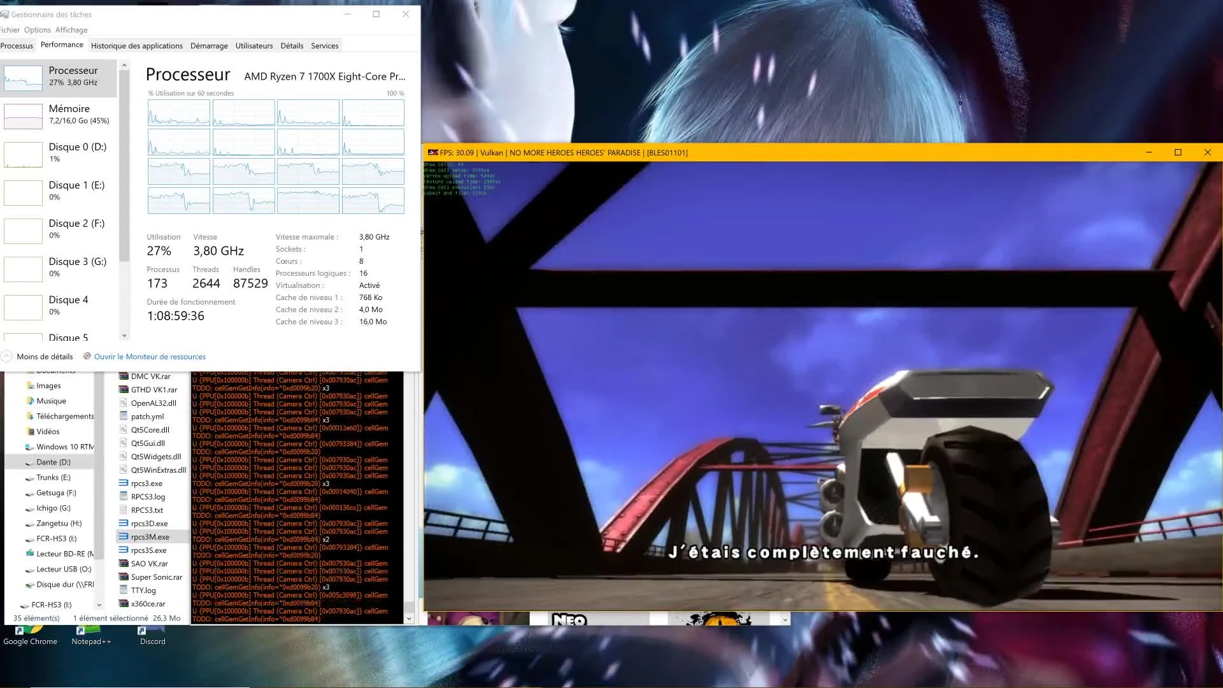This screenshot has height=688, width=1223.
Task: Click Google Chrome desktop shortcut icon
Action: click(x=29, y=635)
